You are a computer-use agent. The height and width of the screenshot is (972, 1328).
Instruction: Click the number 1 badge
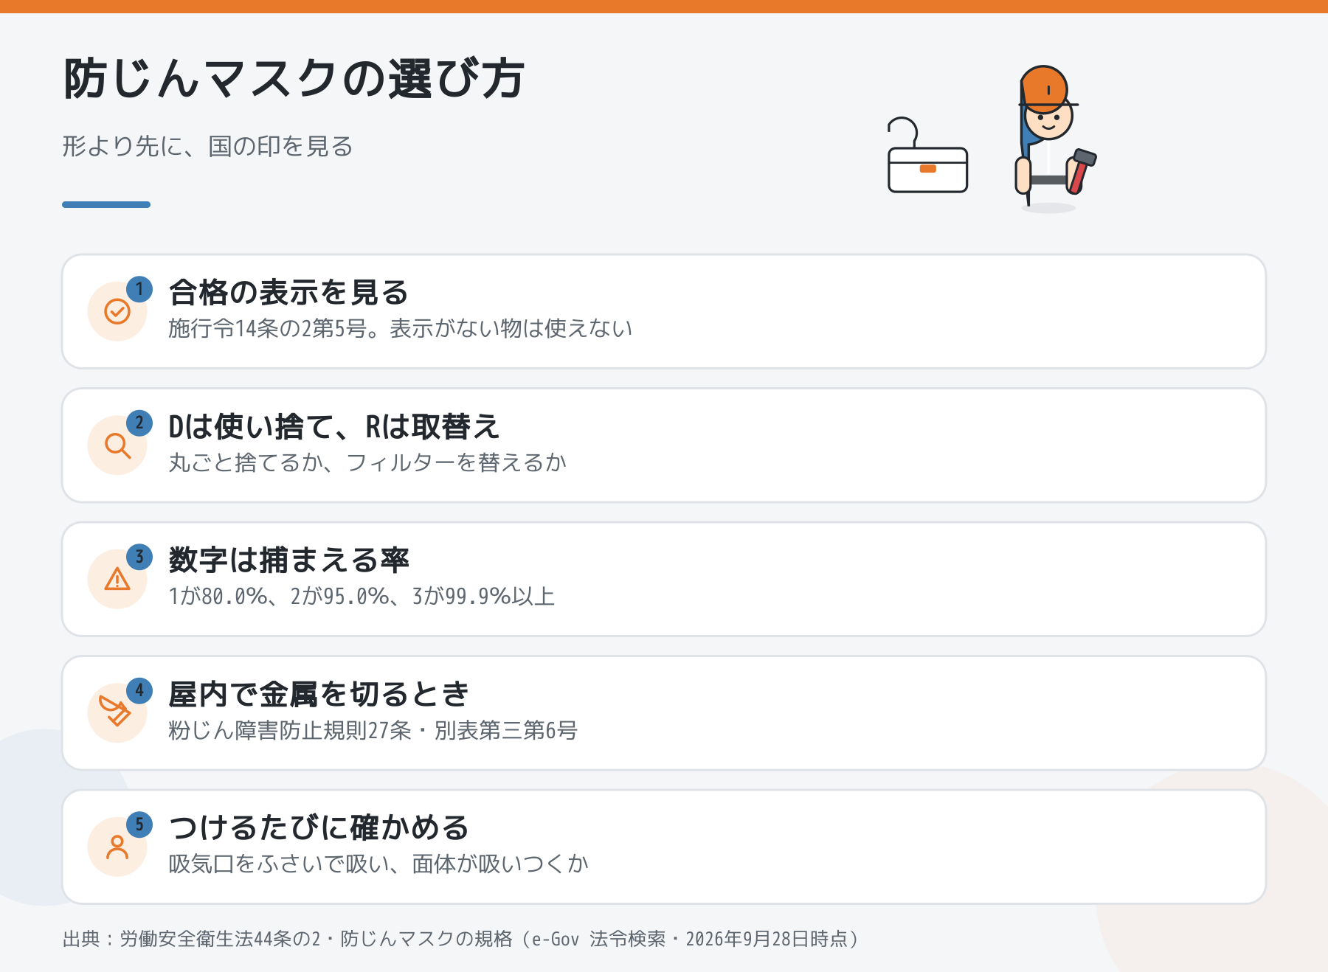click(x=139, y=289)
